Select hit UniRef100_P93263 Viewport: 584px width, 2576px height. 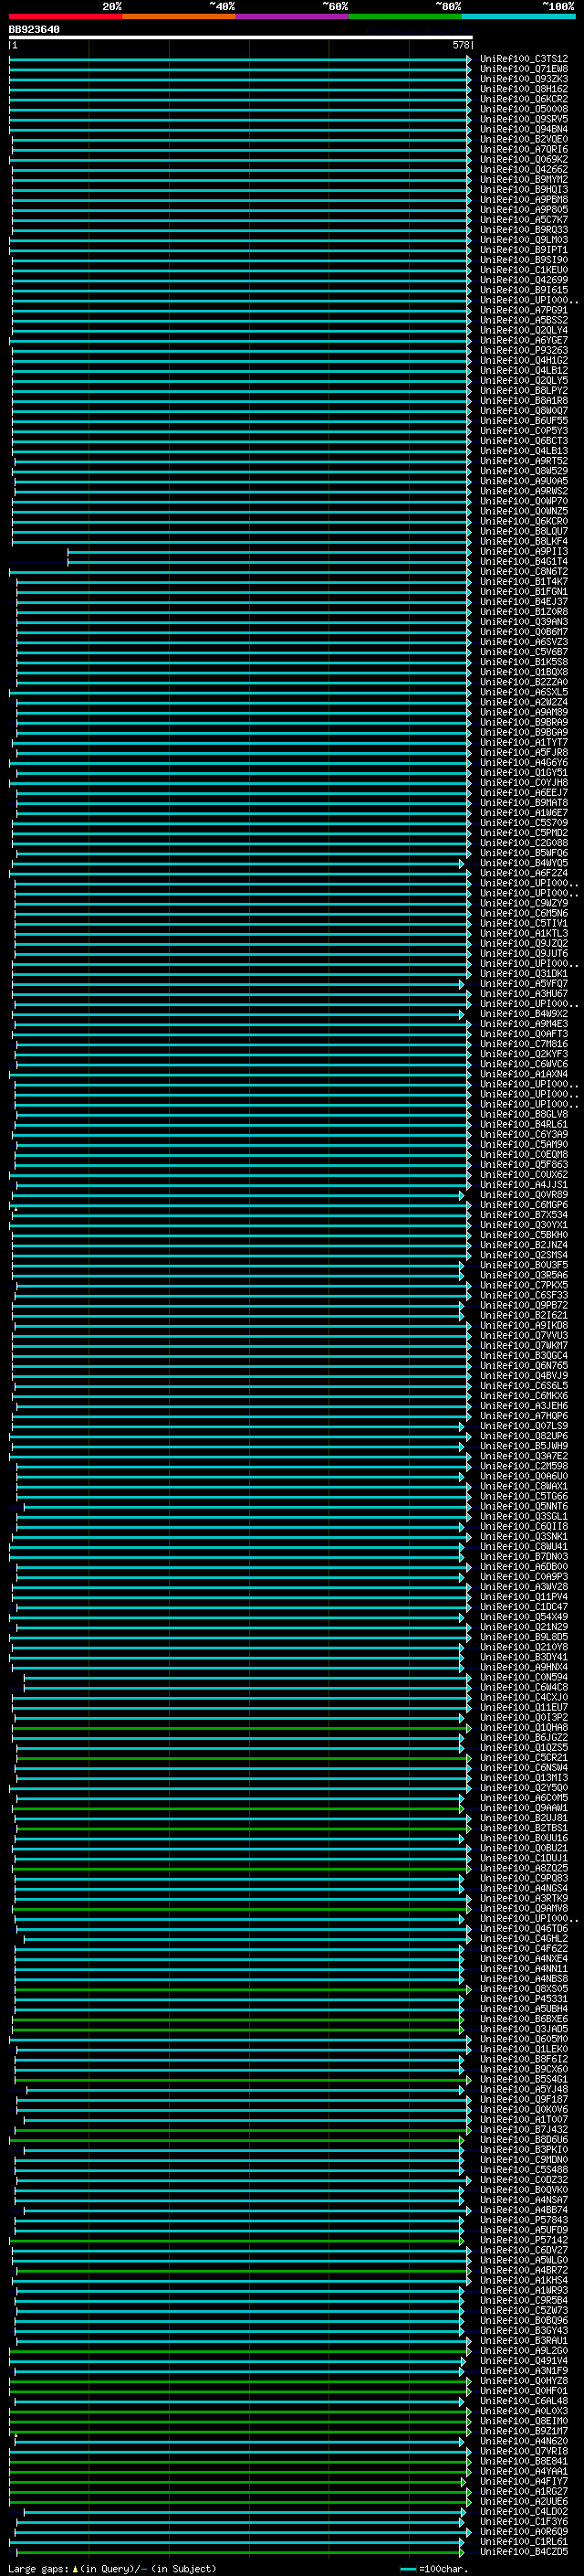pyautogui.click(x=523, y=350)
